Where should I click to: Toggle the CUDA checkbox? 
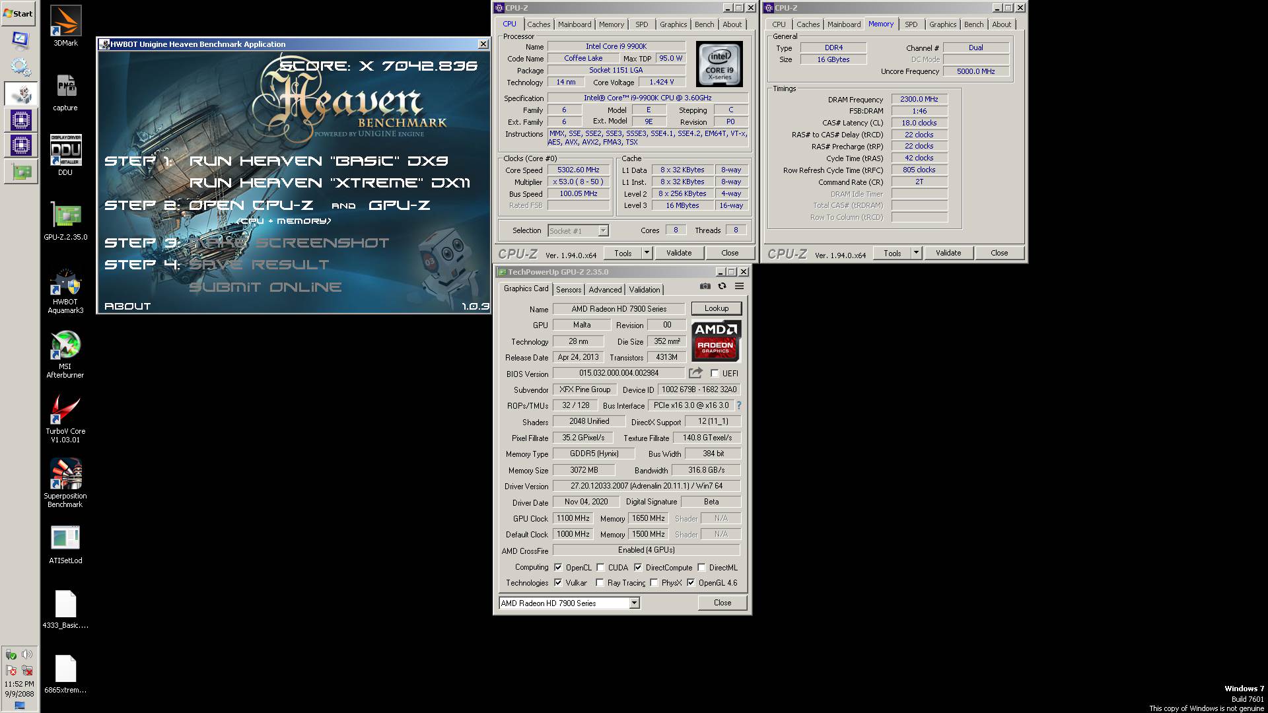(x=600, y=567)
